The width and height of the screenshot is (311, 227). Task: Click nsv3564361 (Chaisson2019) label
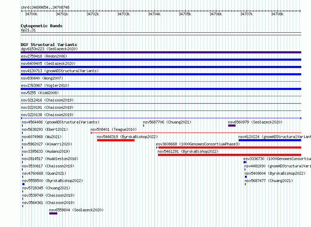(x=48, y=203)
